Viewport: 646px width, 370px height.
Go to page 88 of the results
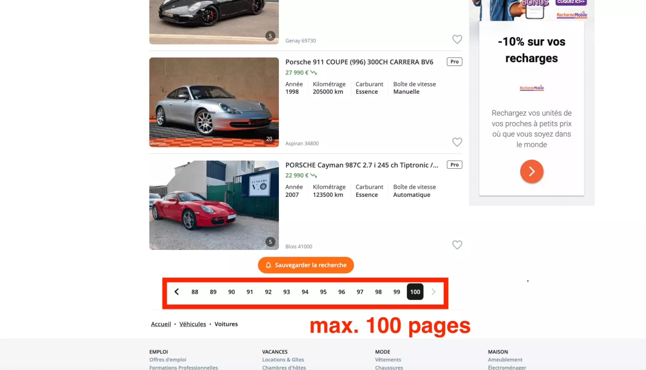pyautogui.click(x=195, y=292)
